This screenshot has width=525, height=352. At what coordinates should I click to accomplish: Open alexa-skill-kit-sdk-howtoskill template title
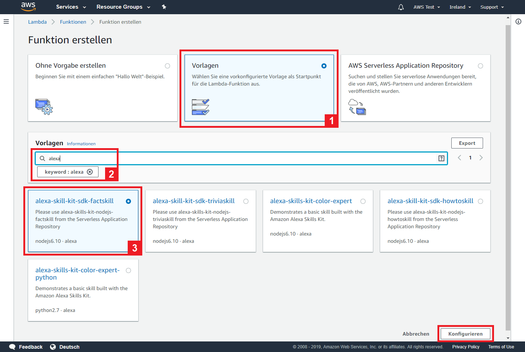(x=431, y=201)
